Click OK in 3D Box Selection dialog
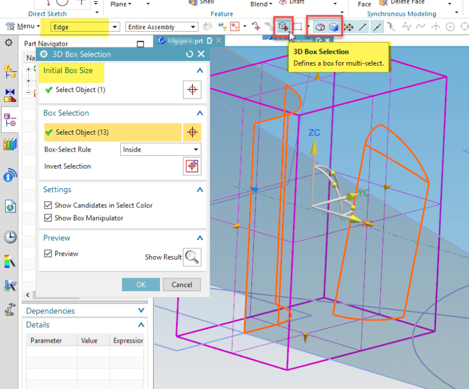Image resolution: width=469 pixels, height=389 pixels. tap(141, 285)
